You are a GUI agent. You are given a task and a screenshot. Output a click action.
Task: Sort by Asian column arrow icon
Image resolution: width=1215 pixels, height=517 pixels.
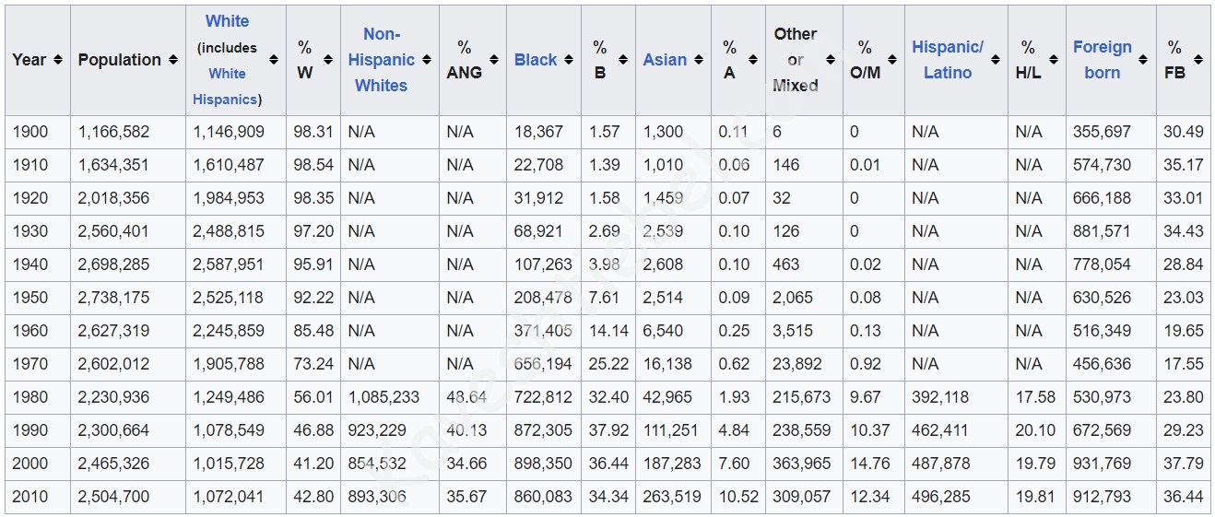pos(699,60)
